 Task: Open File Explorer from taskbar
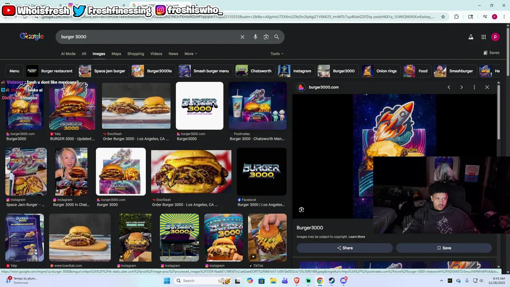pyautogui.click(x=273, y=281)
